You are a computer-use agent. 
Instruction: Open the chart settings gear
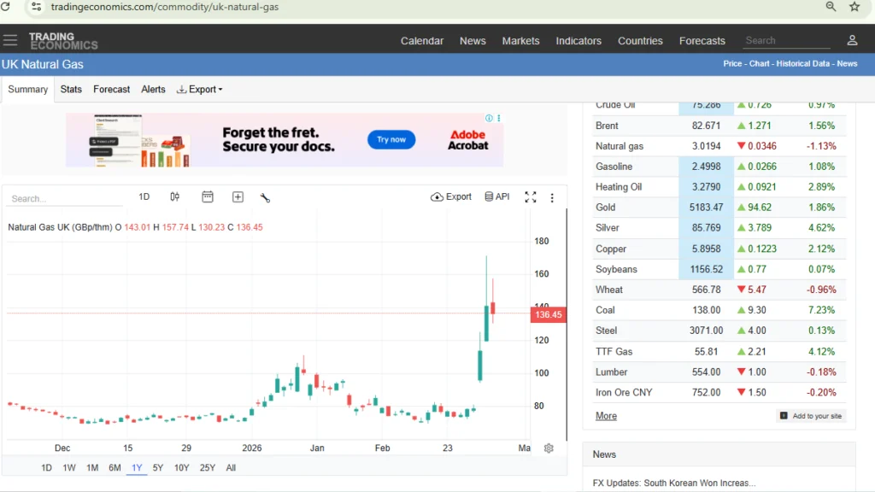[x=548, y=448]
